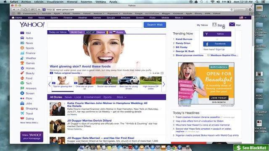269x151 pixels.
Task: Show previous carousel stories with left arrow
Action: (50, 84)
